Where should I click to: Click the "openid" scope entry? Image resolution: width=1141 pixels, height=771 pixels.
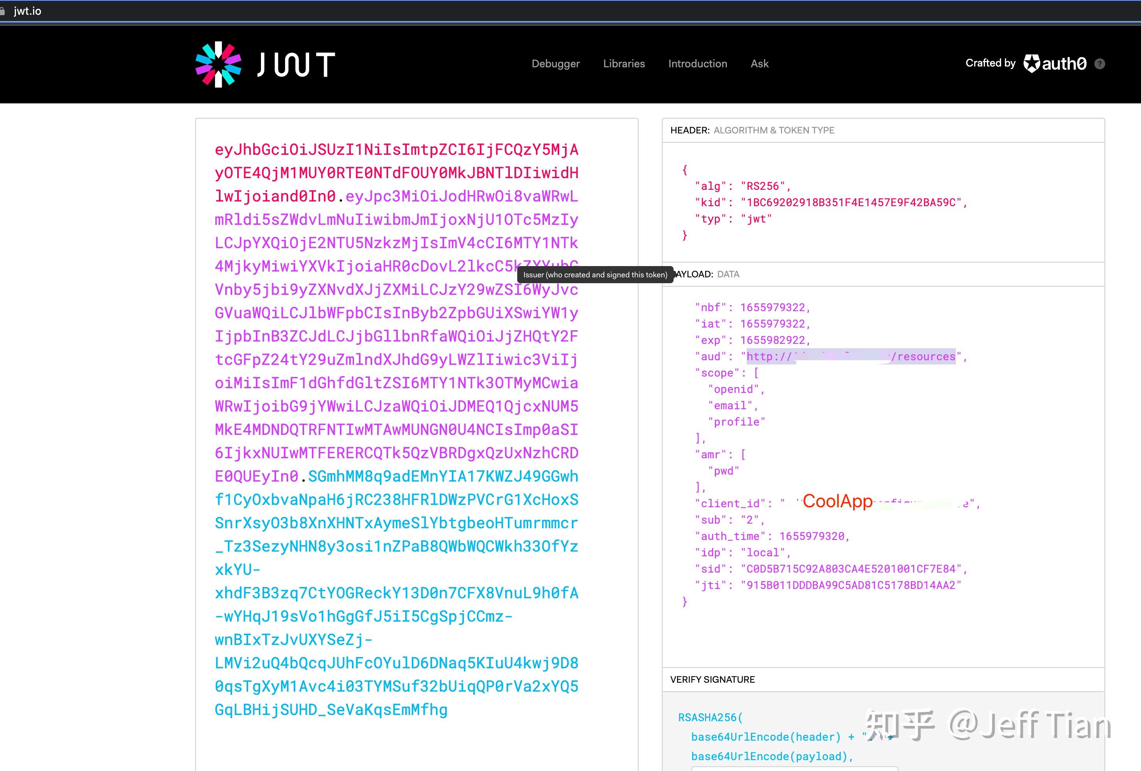pyautogui.click(x=733, y=389)
